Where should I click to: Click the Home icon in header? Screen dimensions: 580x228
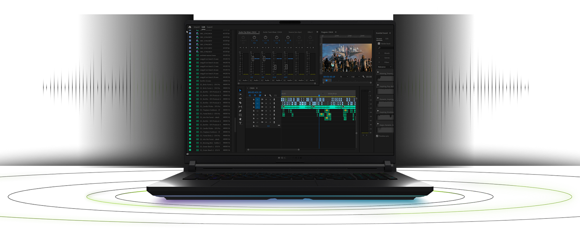[x=190, y=27]
